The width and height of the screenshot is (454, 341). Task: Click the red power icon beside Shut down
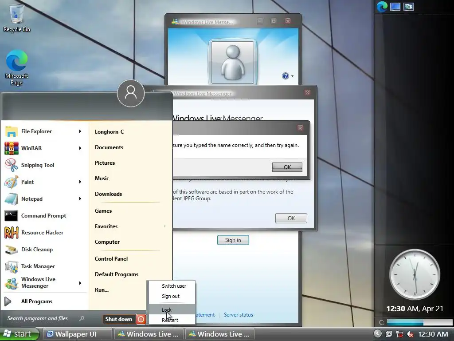141,319
